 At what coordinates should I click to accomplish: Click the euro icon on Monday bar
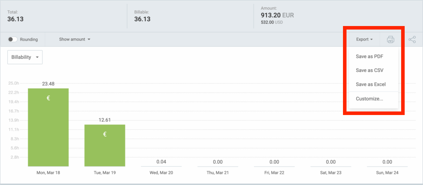click(x=48, y=98)
